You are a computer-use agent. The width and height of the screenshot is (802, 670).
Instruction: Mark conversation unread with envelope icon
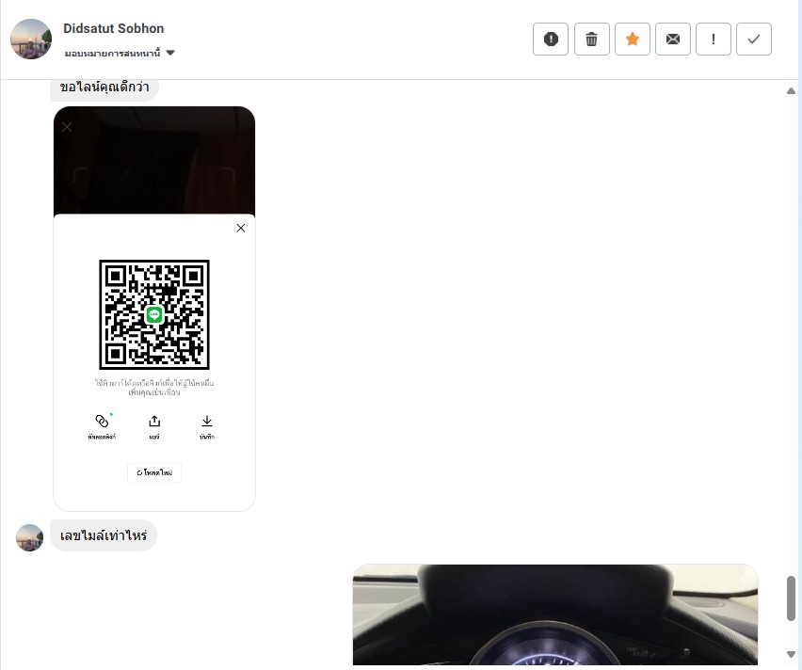pos(673,39)
